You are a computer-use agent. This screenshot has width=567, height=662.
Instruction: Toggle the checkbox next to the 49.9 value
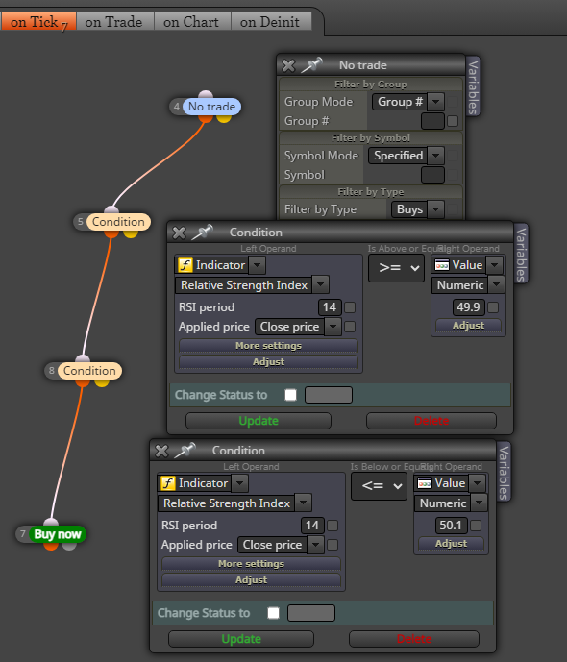tap(493, 307)
